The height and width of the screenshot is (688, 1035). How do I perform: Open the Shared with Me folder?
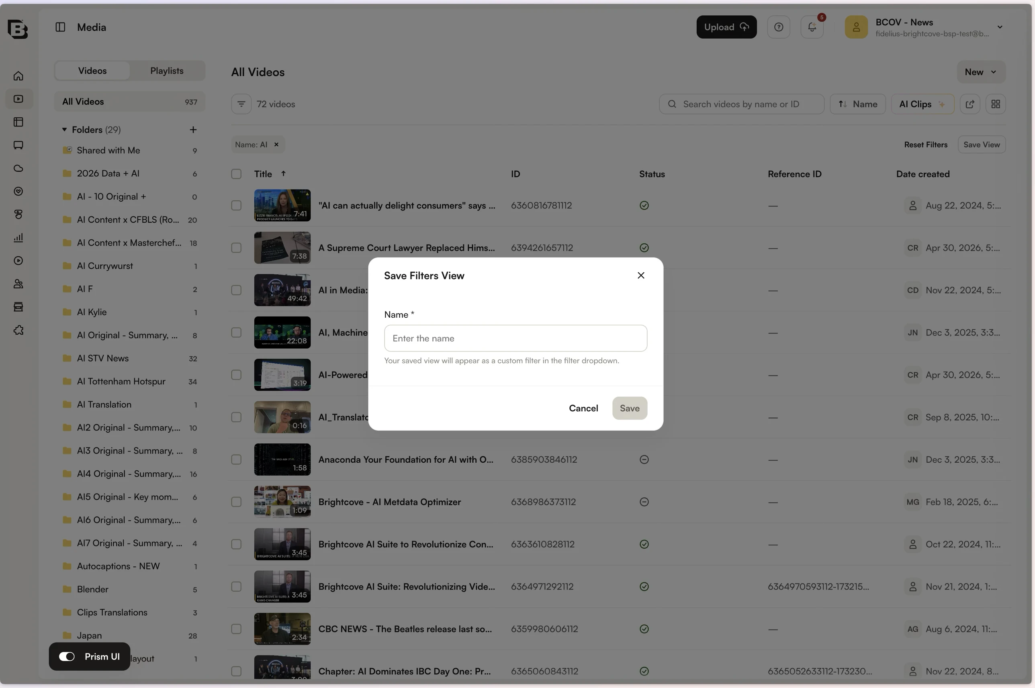point(129,151)
